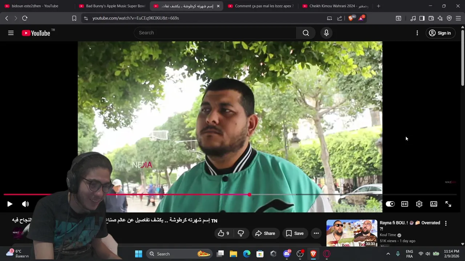
Task: Open Windows Start menu
Action: [139, 254]
